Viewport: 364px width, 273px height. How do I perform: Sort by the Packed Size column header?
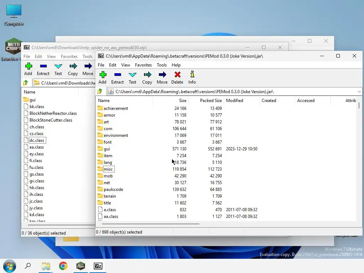click(x=206, y=101)
